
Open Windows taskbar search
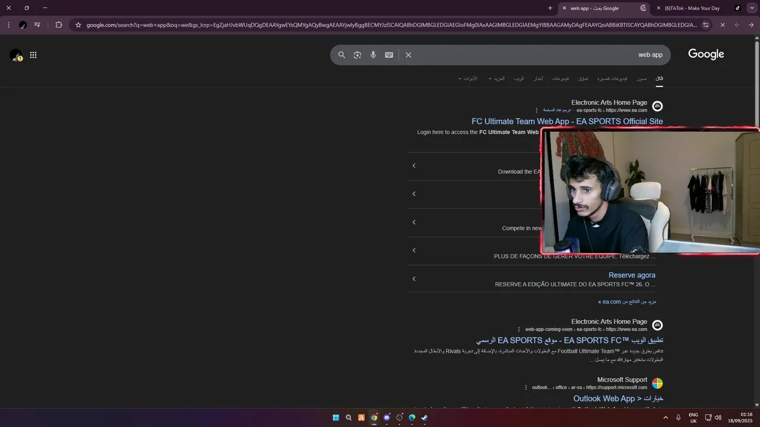349,418
